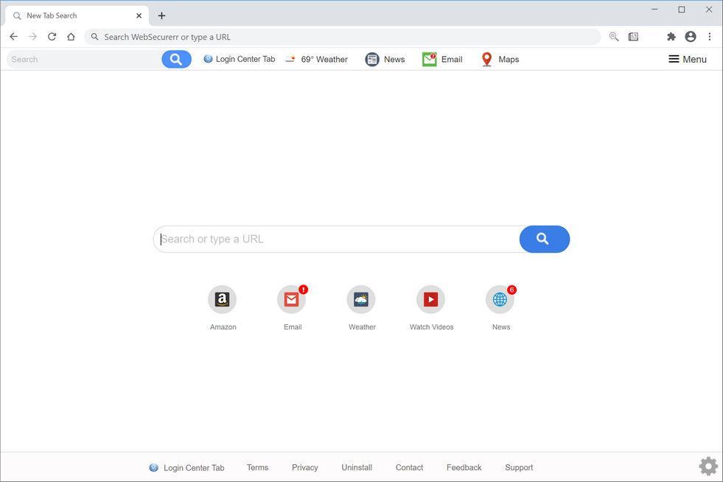Open the settings gear at bottom right
The image size is (723, 482).
708,465
